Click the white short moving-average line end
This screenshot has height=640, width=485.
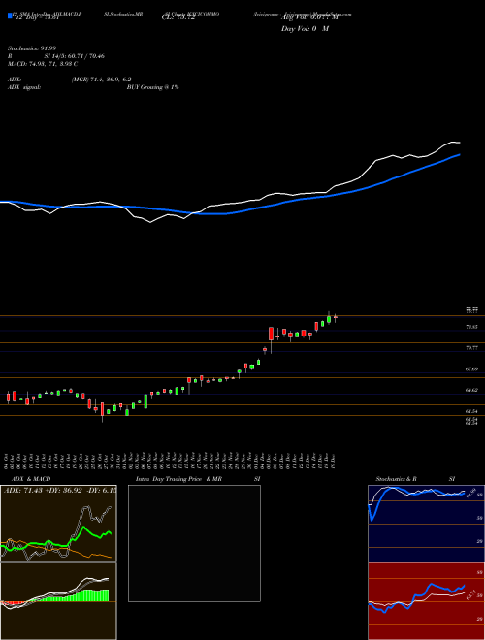coord(459,143)
